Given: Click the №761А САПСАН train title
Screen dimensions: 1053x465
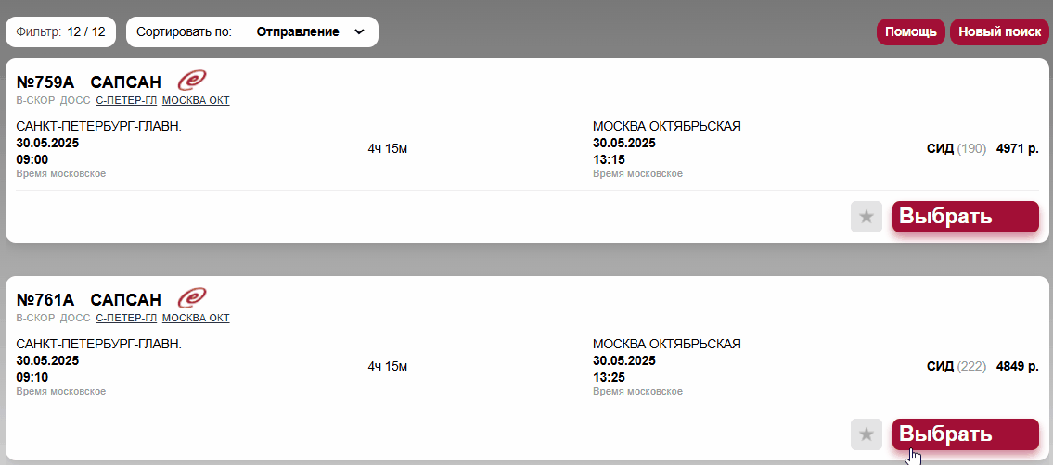Looking at the screenshot, I should [x=89, y=299].
